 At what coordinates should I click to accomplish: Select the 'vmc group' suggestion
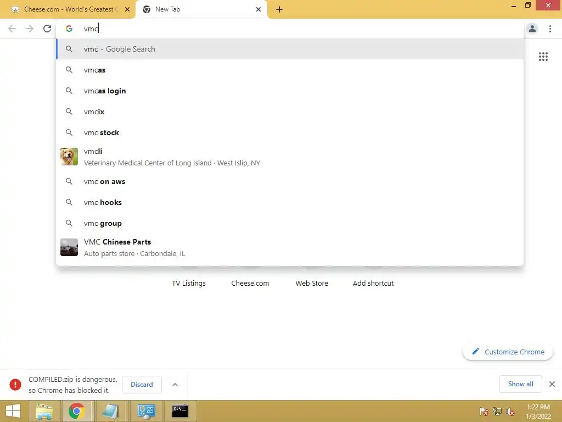pos(290,223)
